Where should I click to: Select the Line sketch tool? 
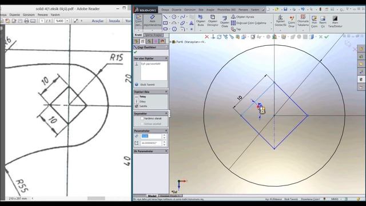(x=165, y=17)
